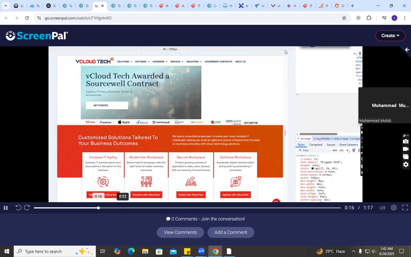Image resolution: width=411 pixels, height=257 pixels.
Task: Click the Muhammad Muhib Zoom thumbnail
Action: [x=385, y=105]
